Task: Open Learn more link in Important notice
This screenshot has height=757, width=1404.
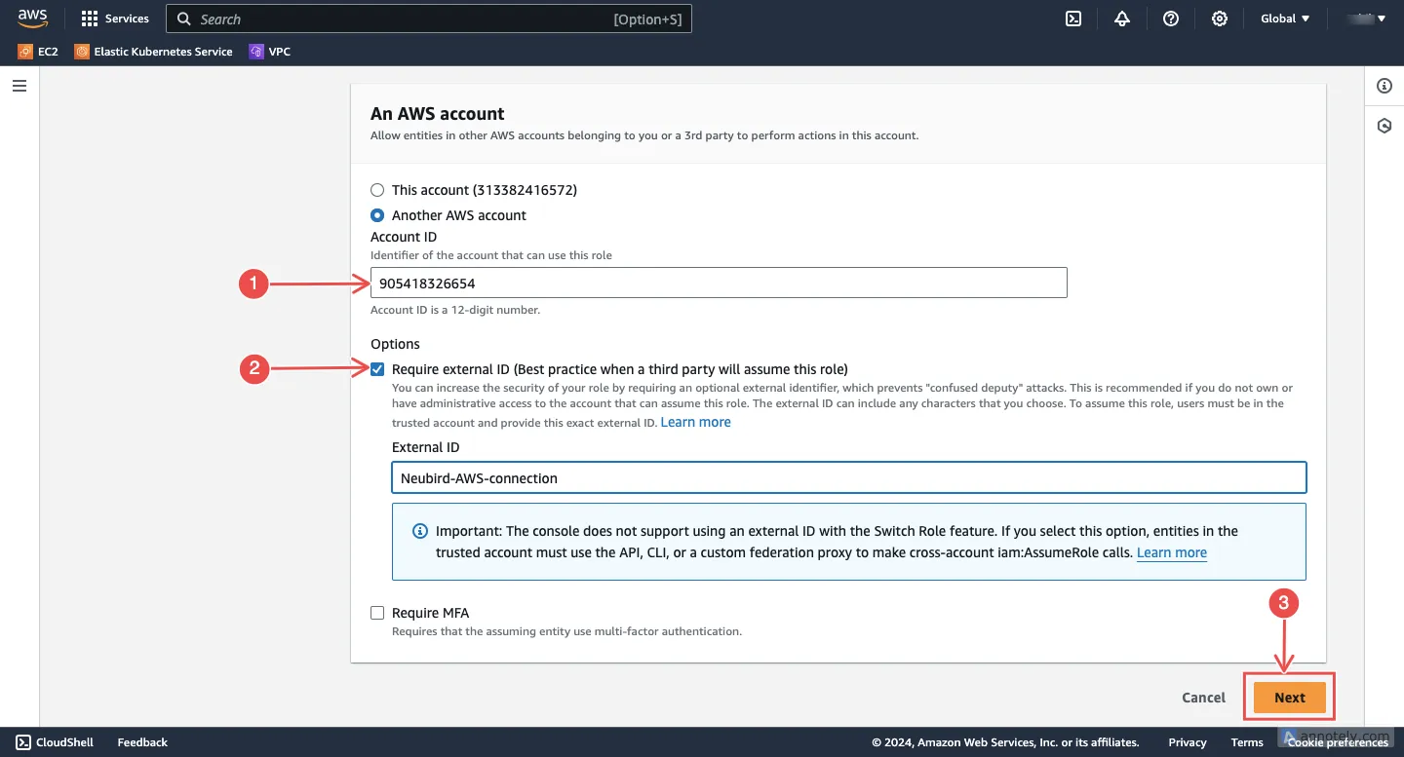Action: pos(1172,552)
